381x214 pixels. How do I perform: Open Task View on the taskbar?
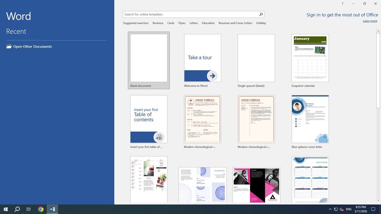pos(29,209)
